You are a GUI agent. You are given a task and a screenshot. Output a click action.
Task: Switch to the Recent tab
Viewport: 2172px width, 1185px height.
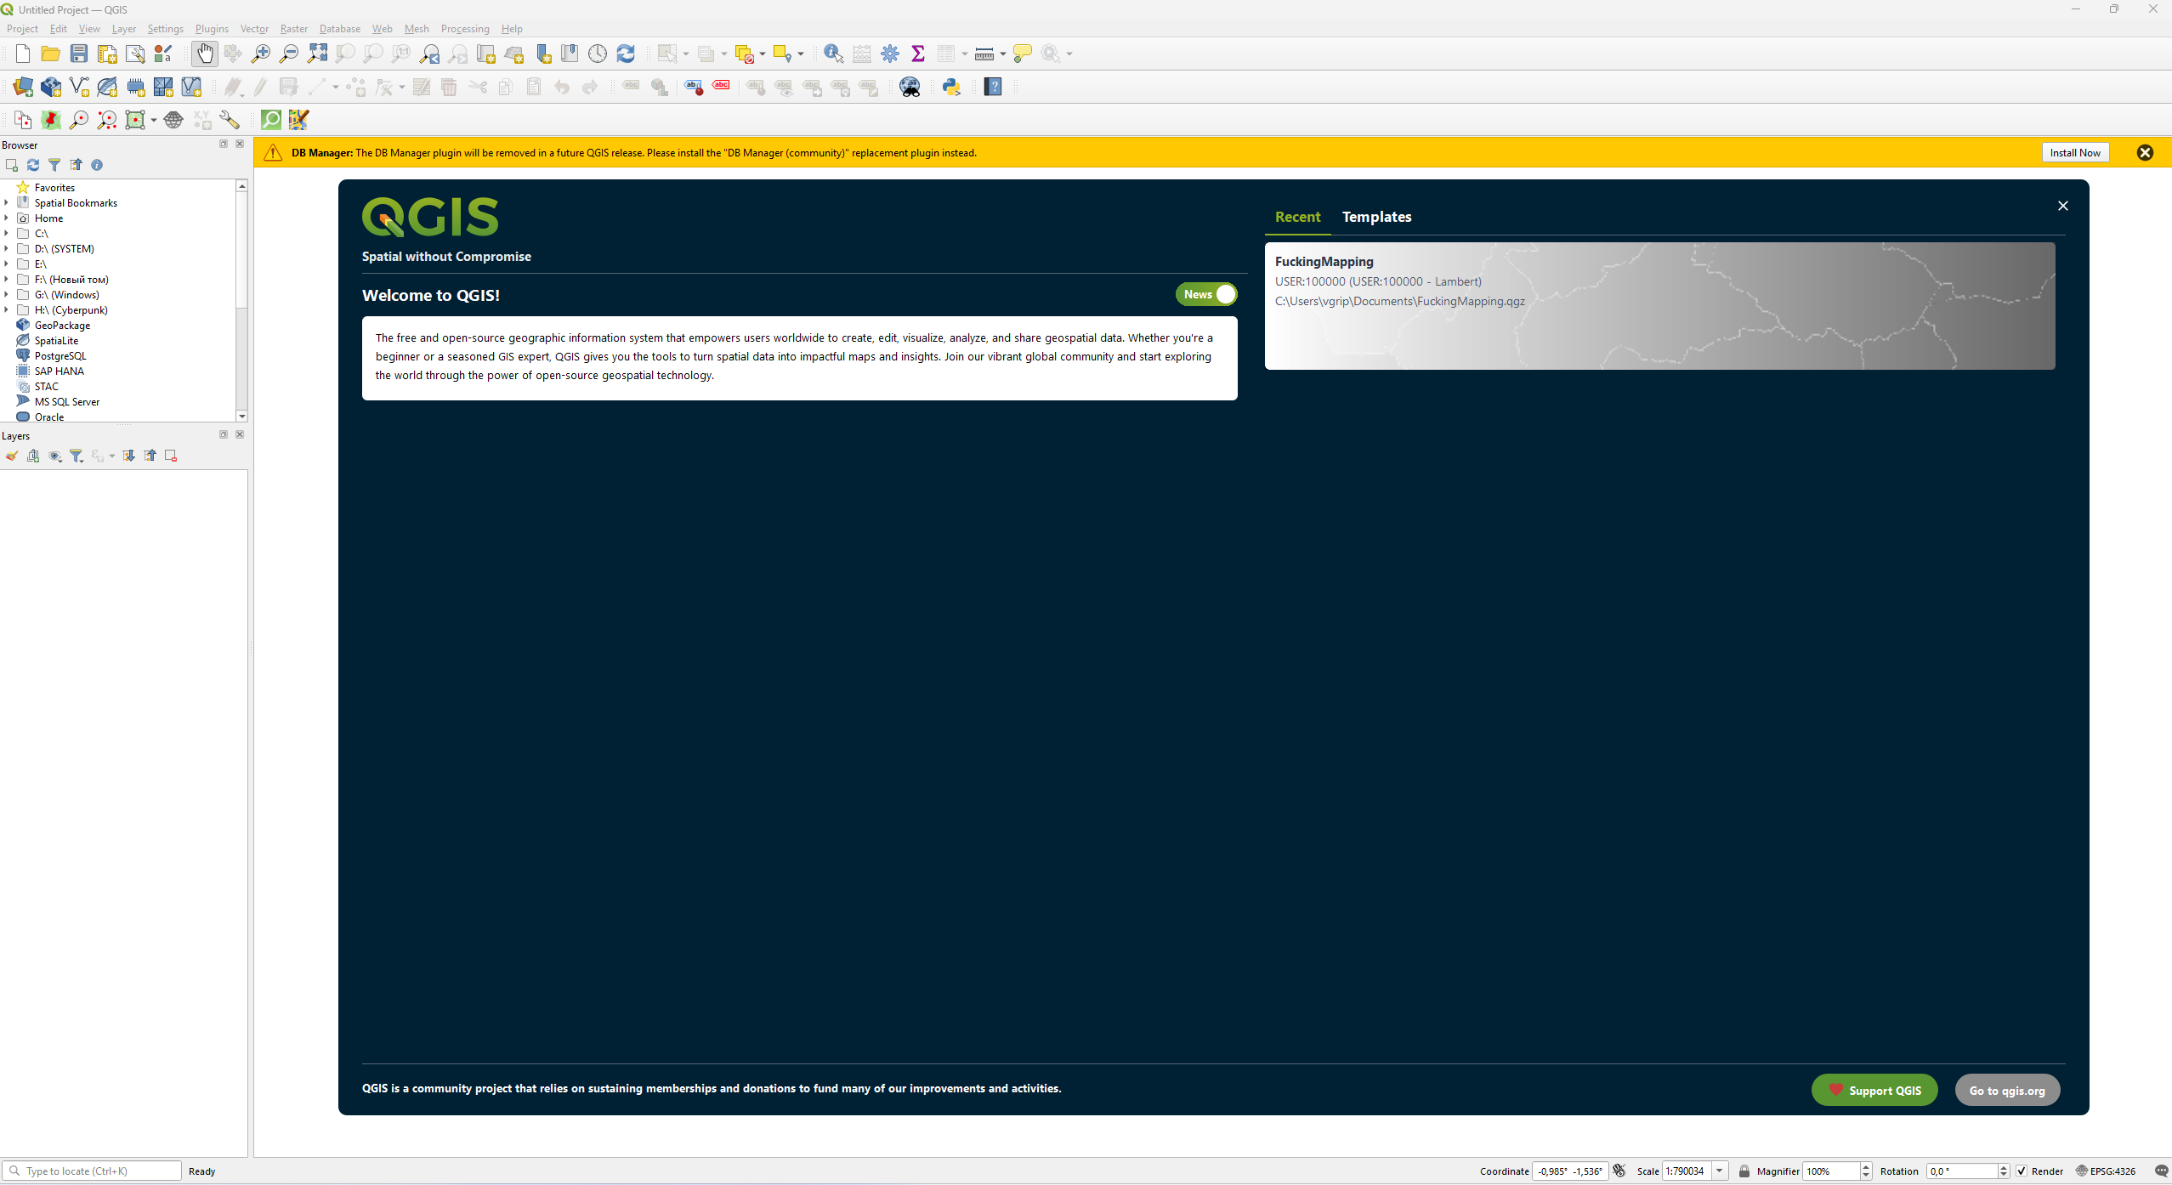point(1298,218)
